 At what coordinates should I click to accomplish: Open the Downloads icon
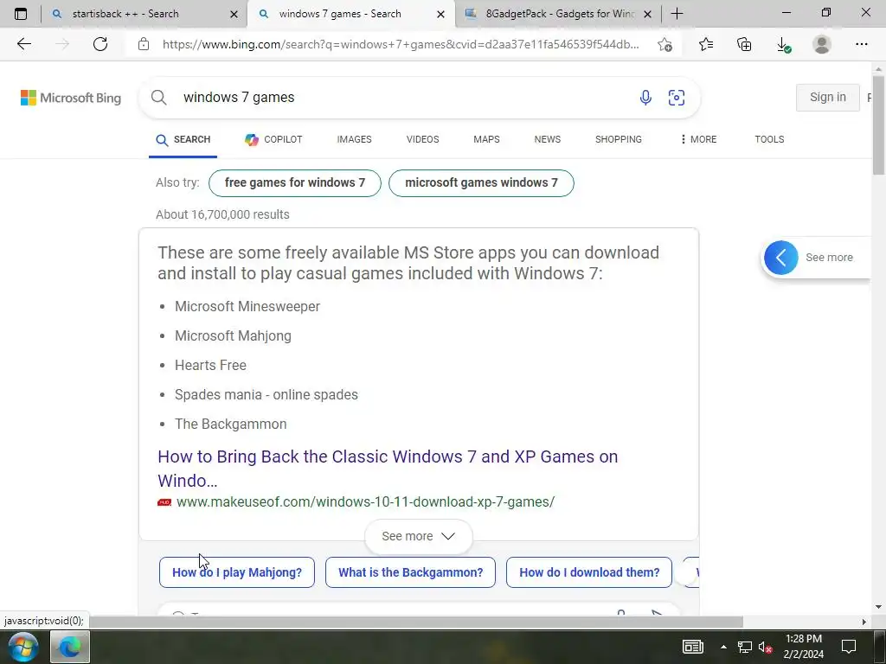pyautogui.click(x=783, y=45)
